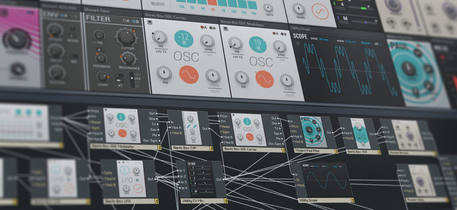
Task: Click the large center knob on PAUL filter panel
Action: (409, 69)
